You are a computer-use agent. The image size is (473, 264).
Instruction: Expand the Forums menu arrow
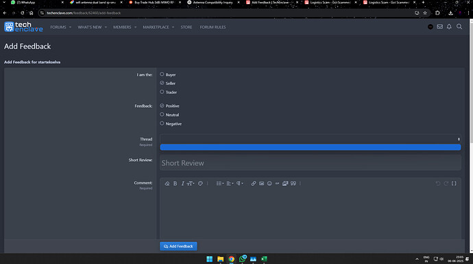[71, 27]
